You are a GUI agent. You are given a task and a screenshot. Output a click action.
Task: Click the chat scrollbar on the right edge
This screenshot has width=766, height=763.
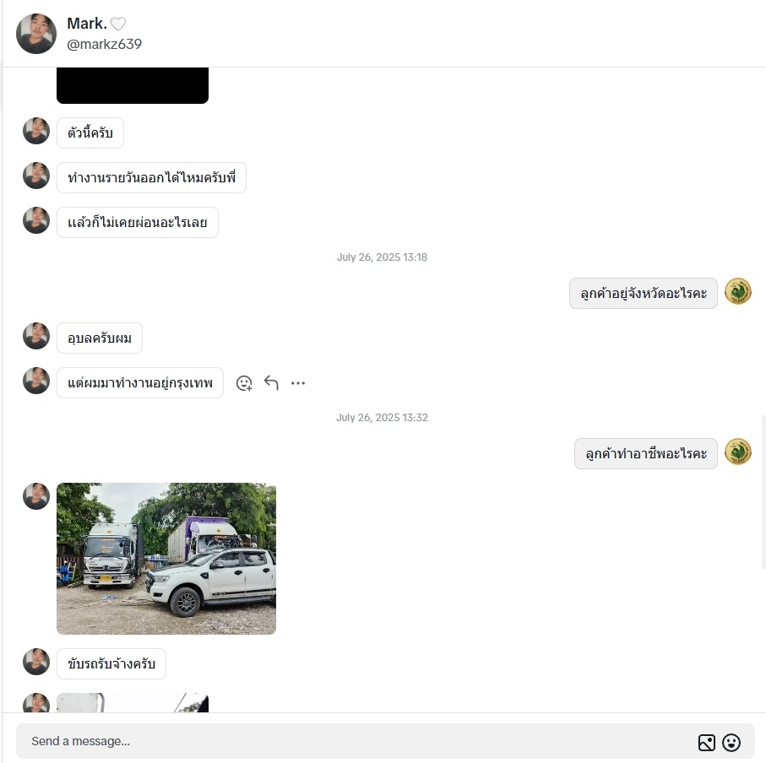(x=763, y=492)
